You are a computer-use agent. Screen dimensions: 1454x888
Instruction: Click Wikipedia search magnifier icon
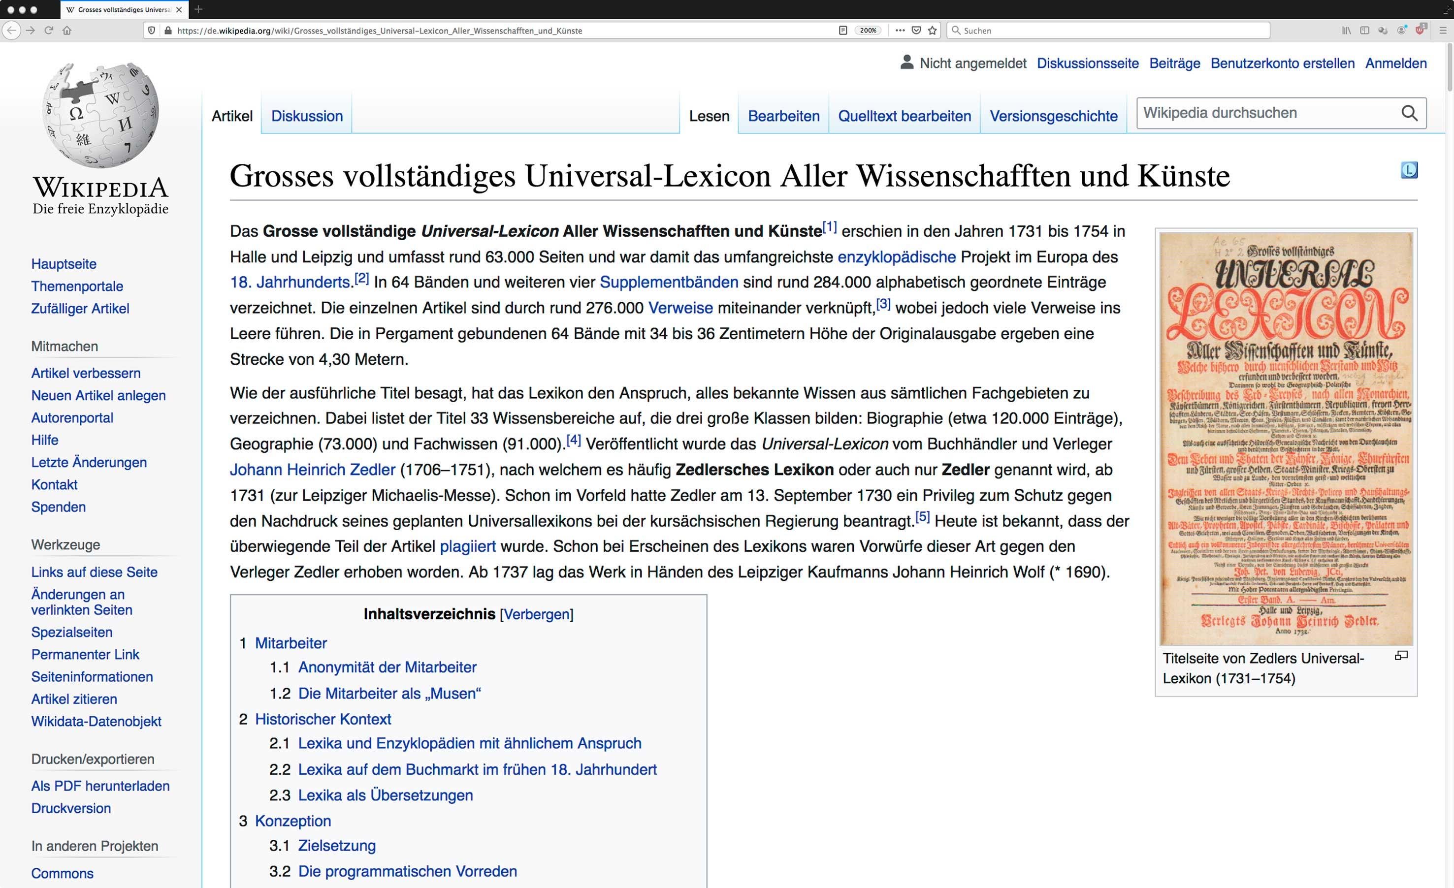(1409, 113)
